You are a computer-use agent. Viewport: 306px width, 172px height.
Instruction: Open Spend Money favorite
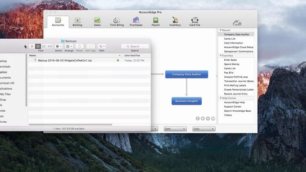(231, 64)
